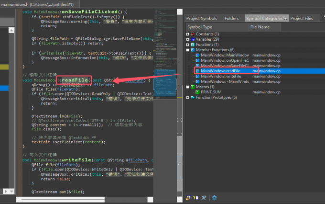Click mainwindow.cp in the ~MainWindc row
Image resolution: width=325 pixels, height=204 pixels.
(x=266, y=81)
